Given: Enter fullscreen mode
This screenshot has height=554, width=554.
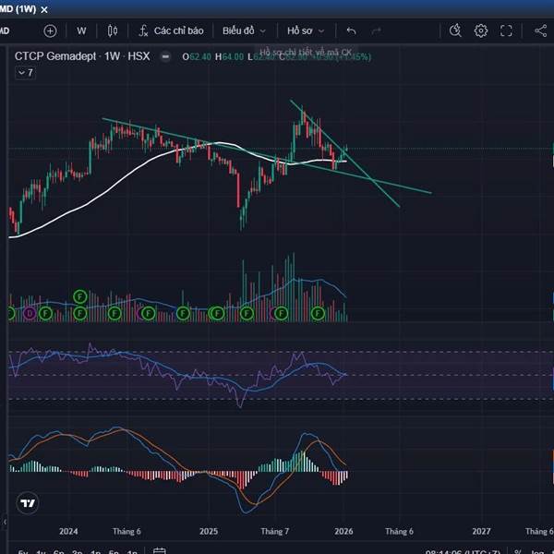Looking at the screenshot, I should pos(506,30).
